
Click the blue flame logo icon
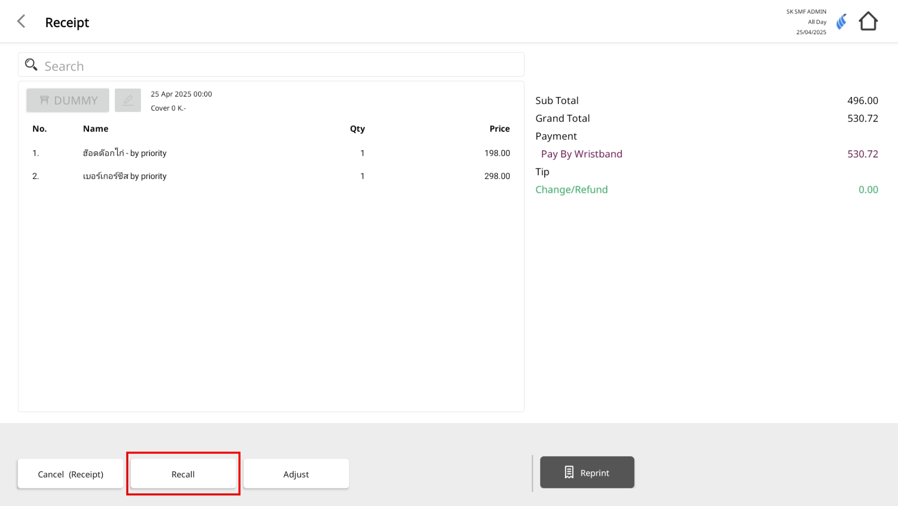pyautogui.click(x=841, y=22)
